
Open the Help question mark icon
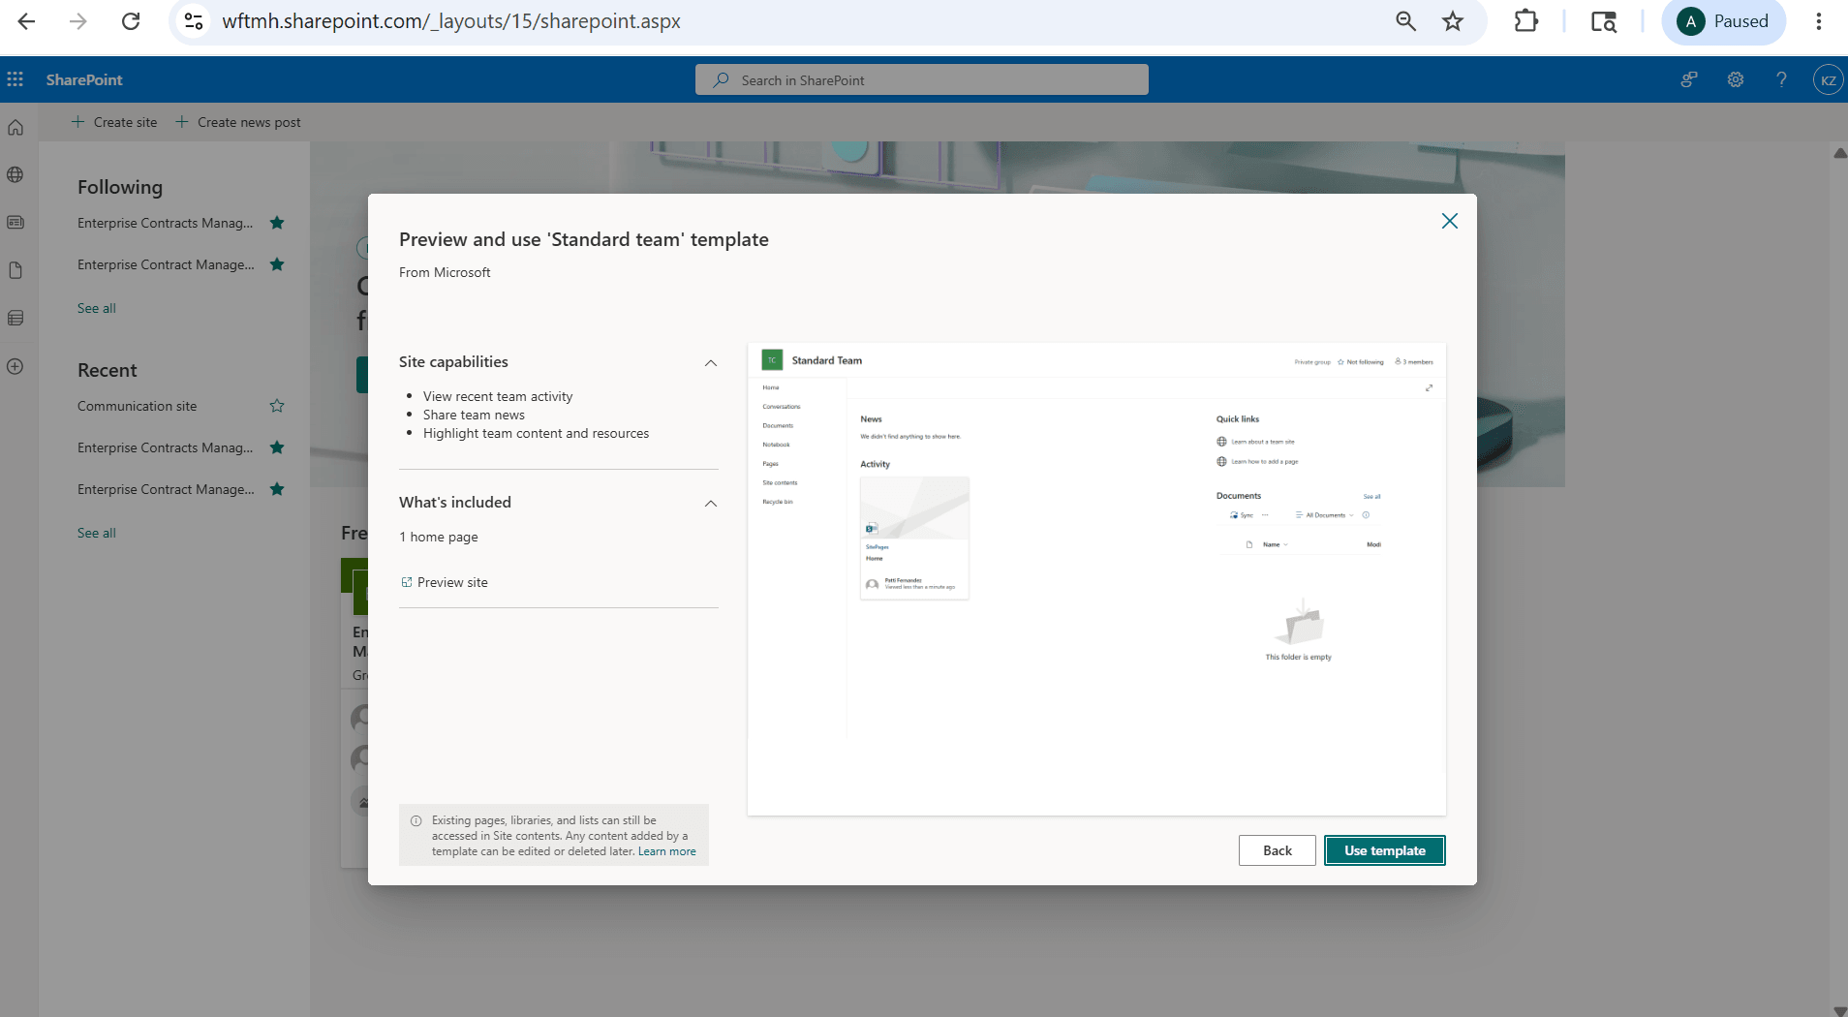[1781, 79]
